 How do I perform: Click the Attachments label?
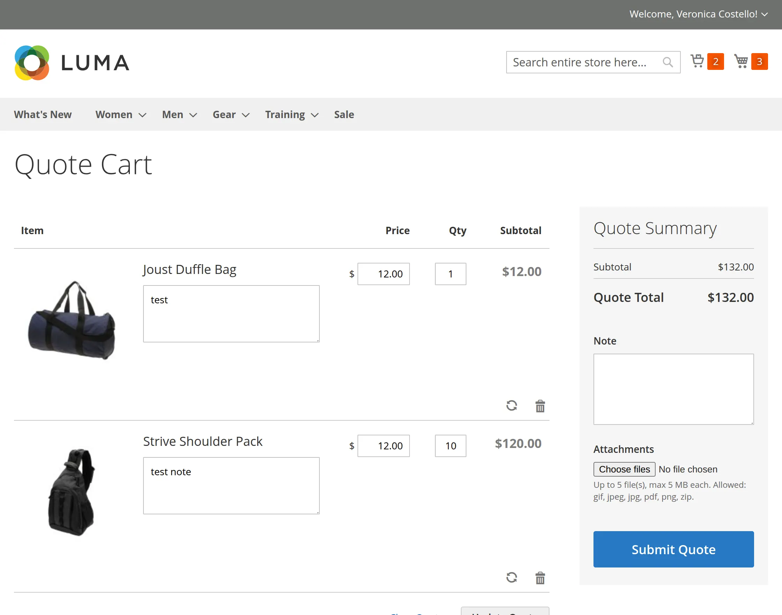(624, 449)
